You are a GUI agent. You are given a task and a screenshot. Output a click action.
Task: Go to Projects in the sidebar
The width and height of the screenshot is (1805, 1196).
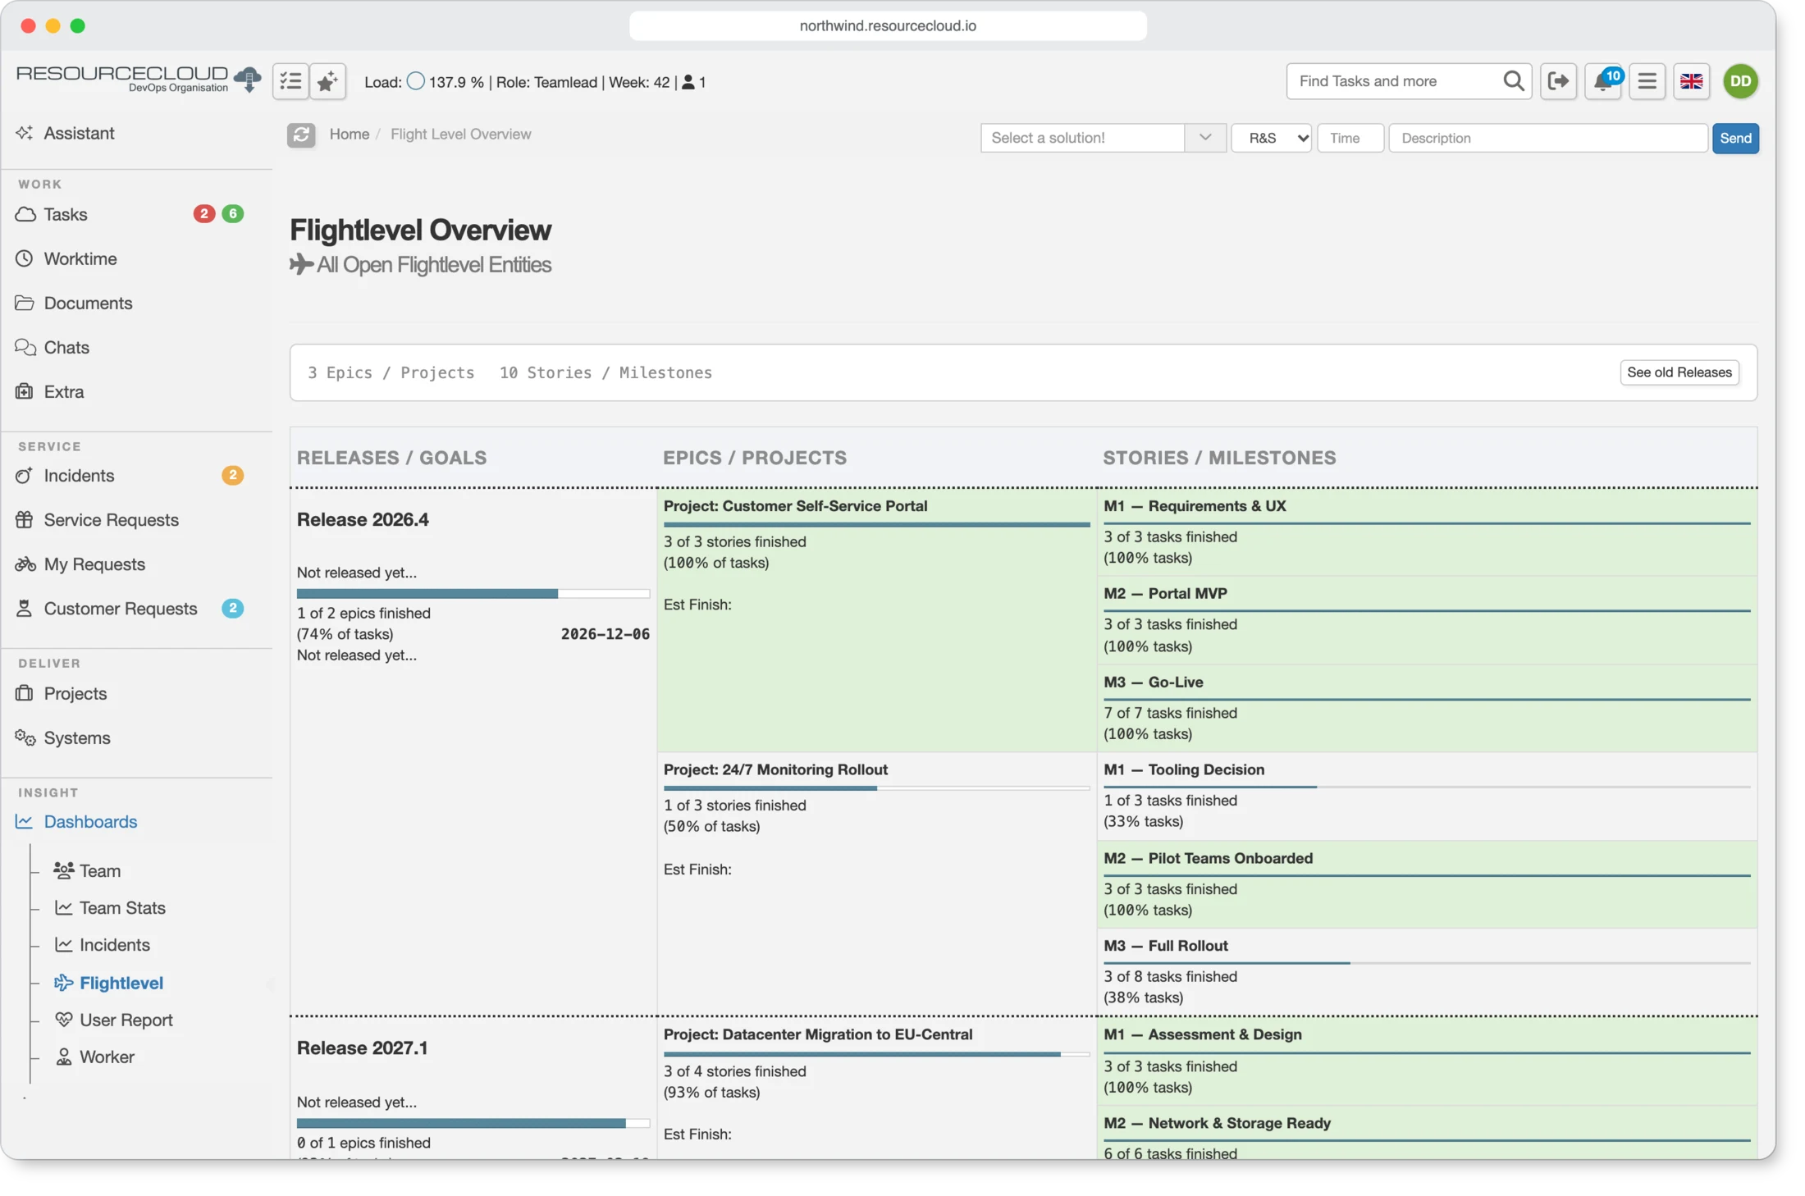point(75,693)
